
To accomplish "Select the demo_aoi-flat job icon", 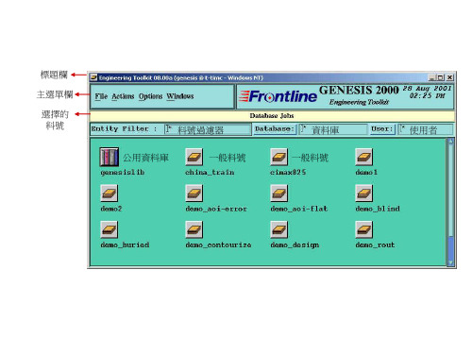I will point(279,193).
